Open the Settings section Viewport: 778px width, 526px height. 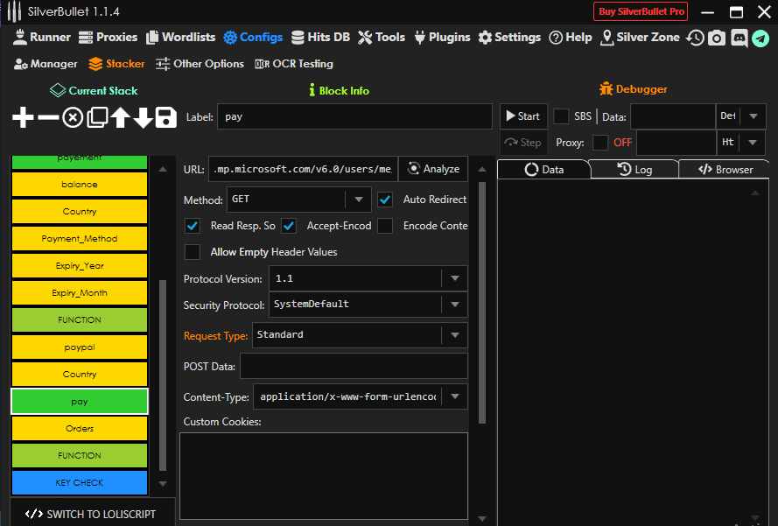[509, 38]
